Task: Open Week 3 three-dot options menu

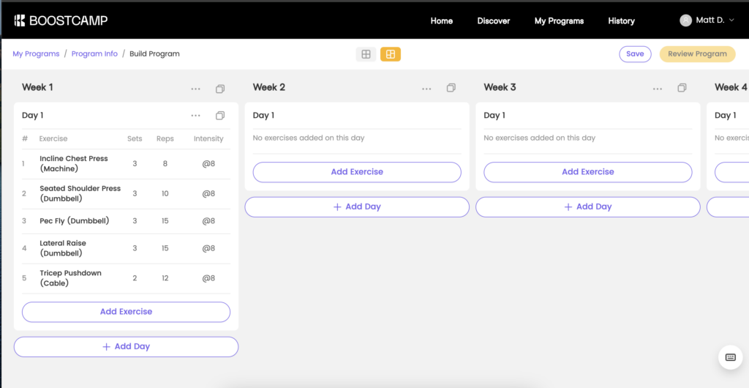Action: [x=658, y=89]
